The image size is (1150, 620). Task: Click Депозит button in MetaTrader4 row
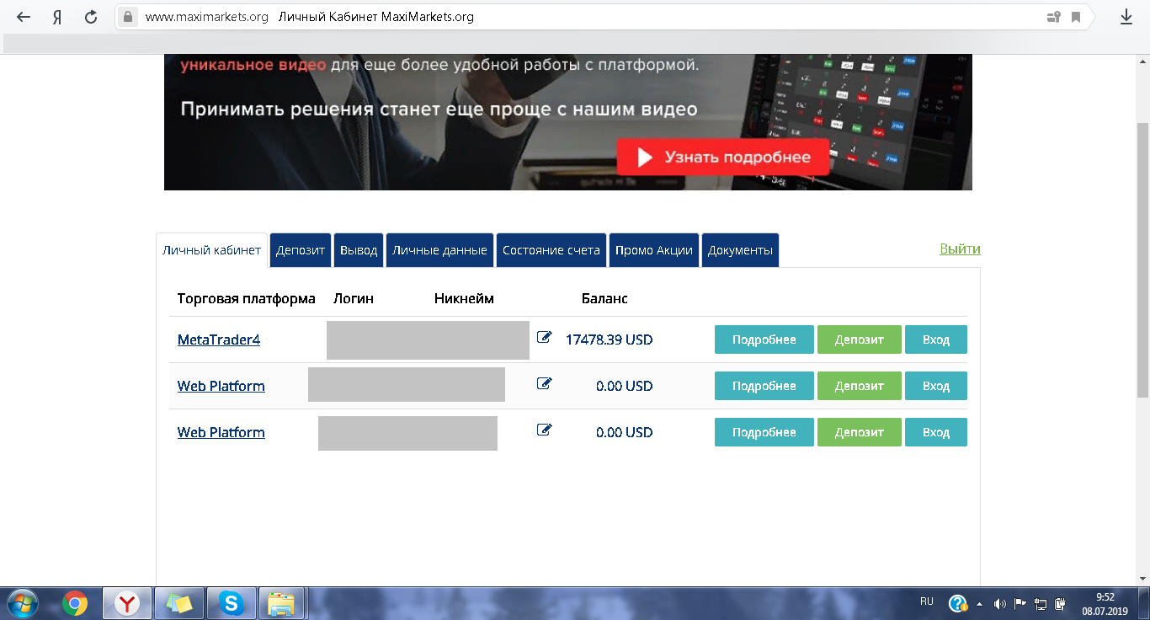pos(860,339)
